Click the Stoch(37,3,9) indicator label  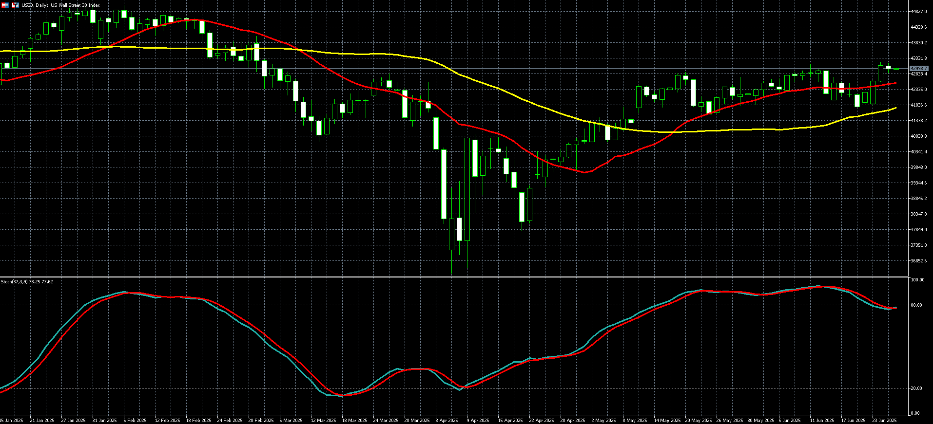(x=27, y=282)
